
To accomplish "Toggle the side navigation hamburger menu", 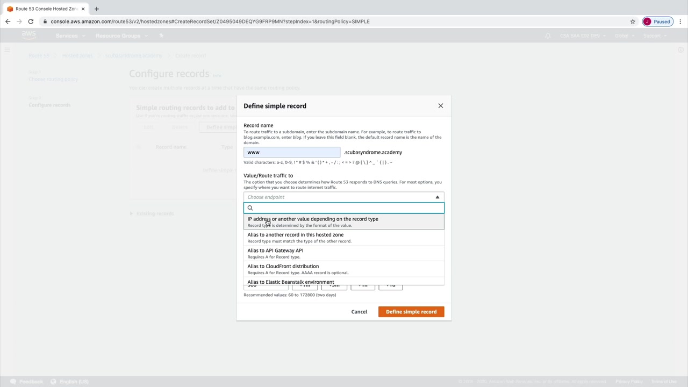I will 7,50.
